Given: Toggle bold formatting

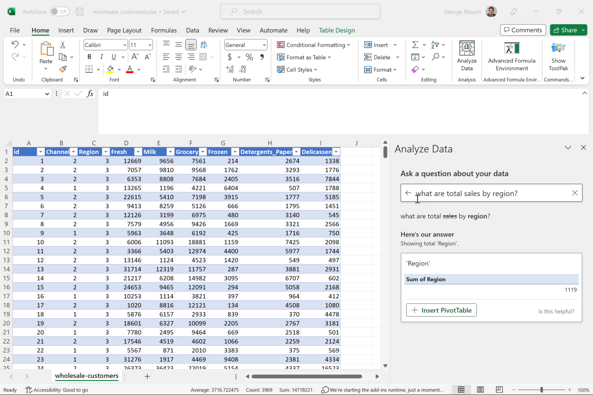Looking at the screenshot, I should 89,57.
